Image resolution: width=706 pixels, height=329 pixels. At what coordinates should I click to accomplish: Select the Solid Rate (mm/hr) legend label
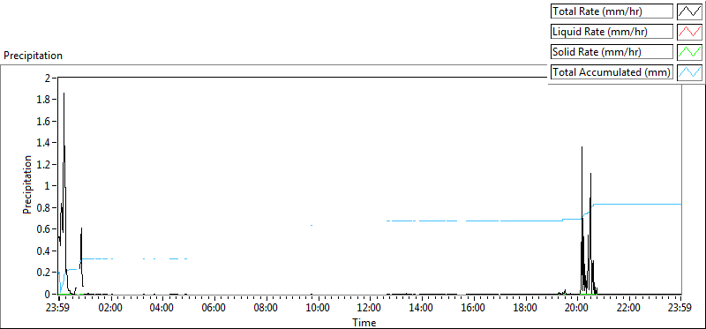click(612, 52)
